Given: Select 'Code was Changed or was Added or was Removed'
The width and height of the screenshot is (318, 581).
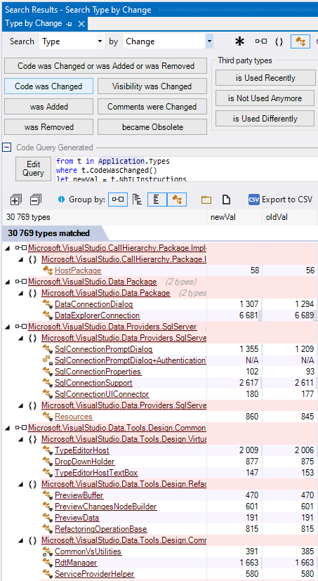Looking at the screenshot, I should pos(106,66).
